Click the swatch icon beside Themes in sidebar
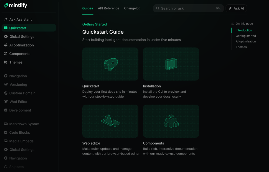269x172 pixels. [6, 62]
